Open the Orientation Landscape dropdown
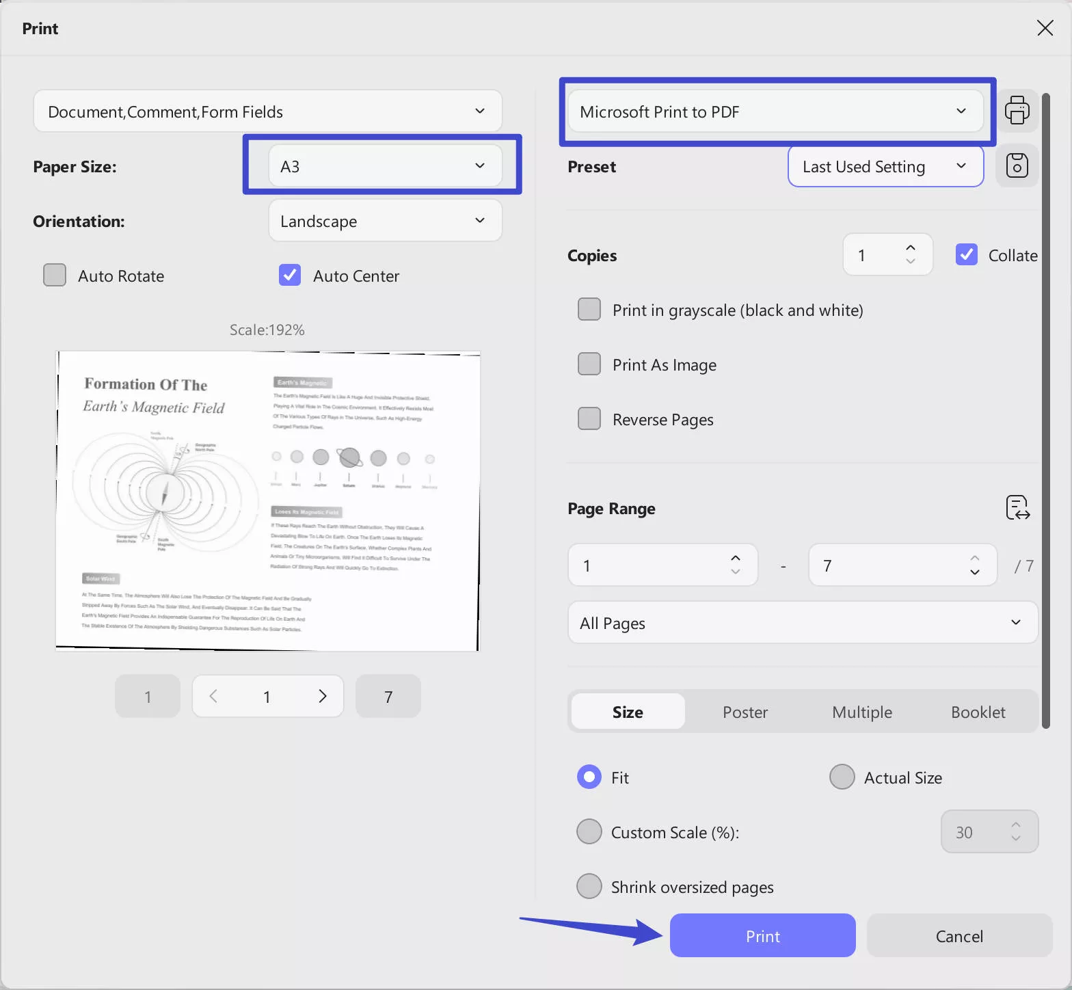 tap(385, 221)
